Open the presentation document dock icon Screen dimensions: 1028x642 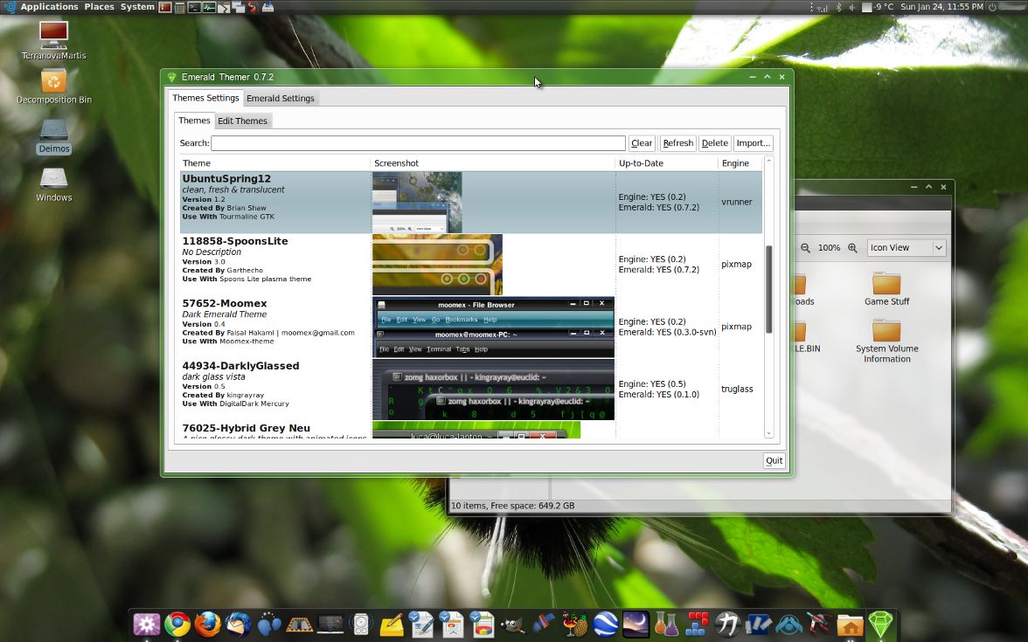click(x=453, y=624)
